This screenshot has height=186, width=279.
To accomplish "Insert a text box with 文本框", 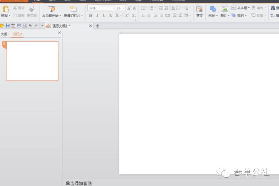I will tap(239, 8).
